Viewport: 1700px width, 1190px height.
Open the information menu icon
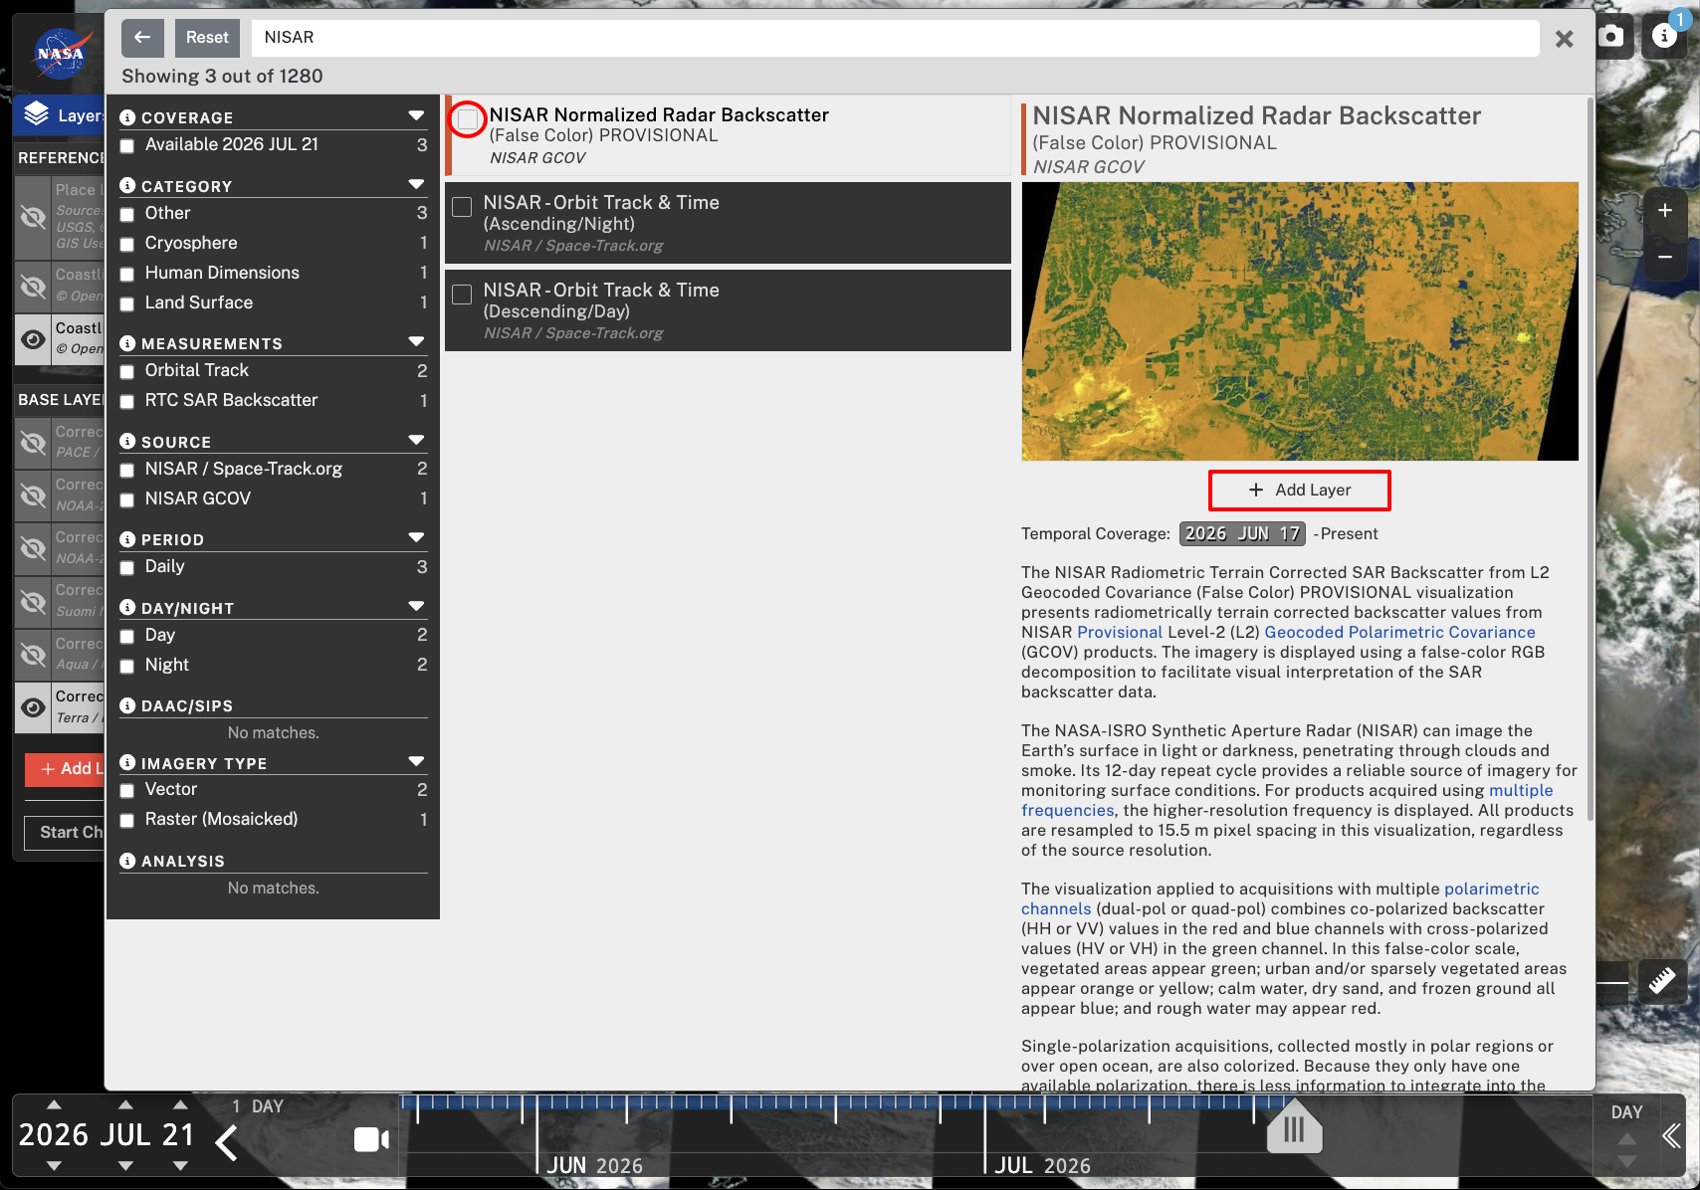point(1665,37)
